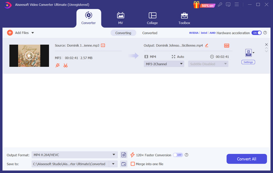Click the Save to path field

[x=70, y=164]
